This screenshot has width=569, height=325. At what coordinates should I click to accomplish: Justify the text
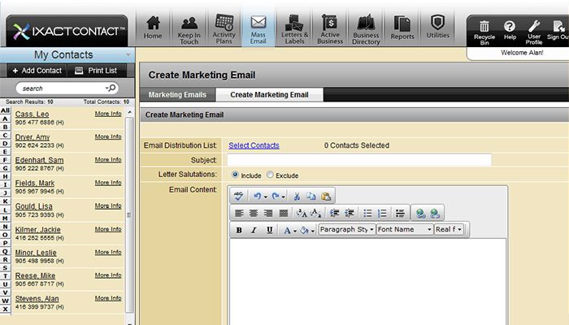tap(284, 213)
